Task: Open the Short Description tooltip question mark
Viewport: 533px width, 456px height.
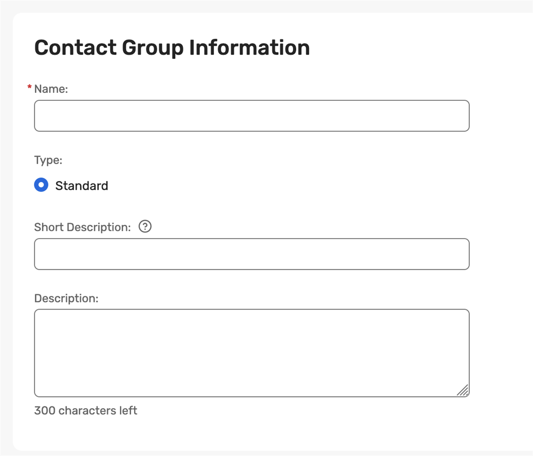Action: click(145, 227)
